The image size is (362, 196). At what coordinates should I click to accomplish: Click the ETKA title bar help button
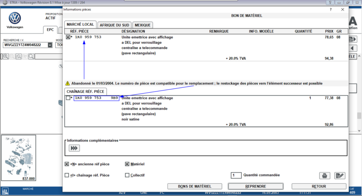(x=330, y=2)
